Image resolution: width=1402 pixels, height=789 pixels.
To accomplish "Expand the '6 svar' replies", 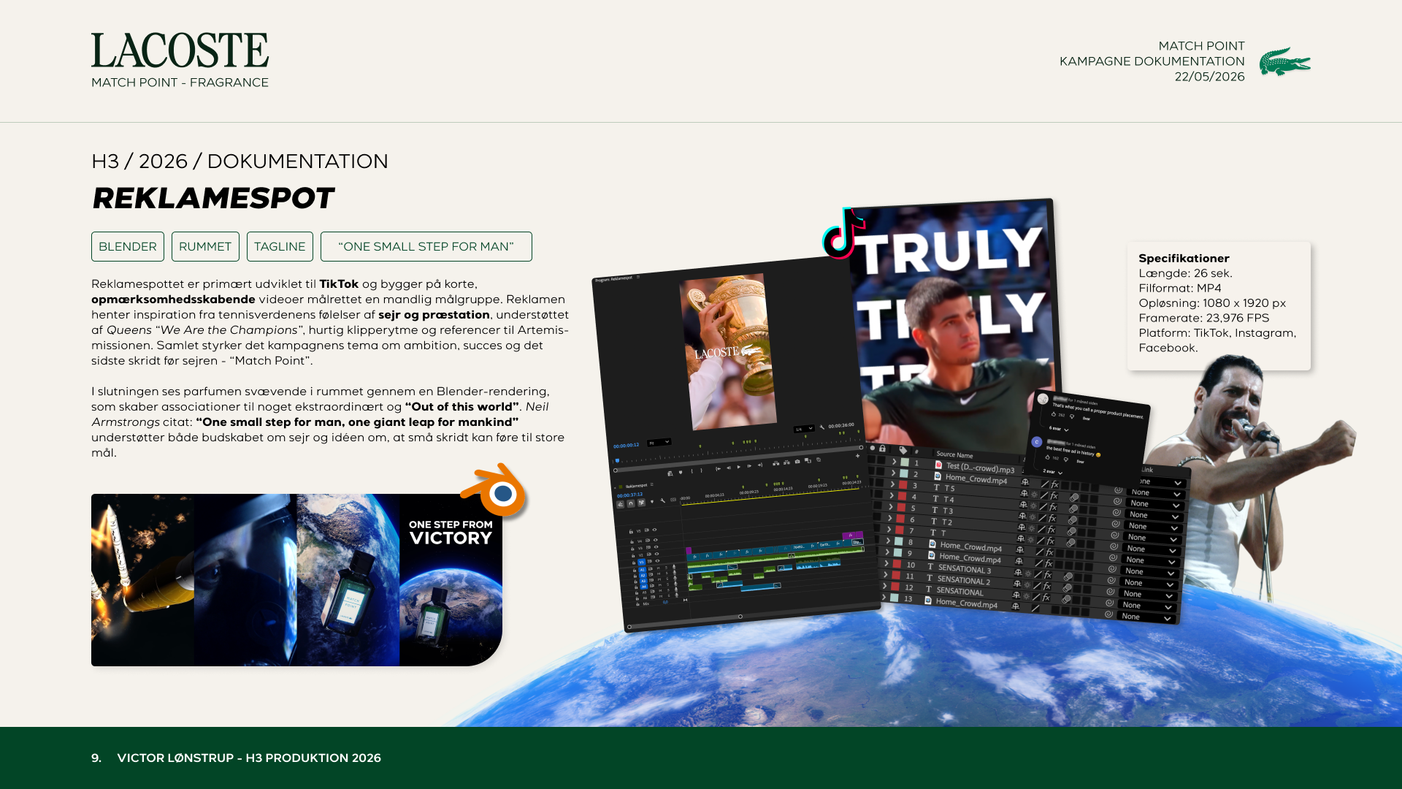I will pos(1059,429).
